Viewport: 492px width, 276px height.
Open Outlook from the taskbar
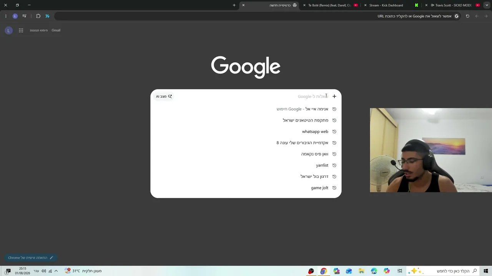pyautogui.click(x=349, y=271)
